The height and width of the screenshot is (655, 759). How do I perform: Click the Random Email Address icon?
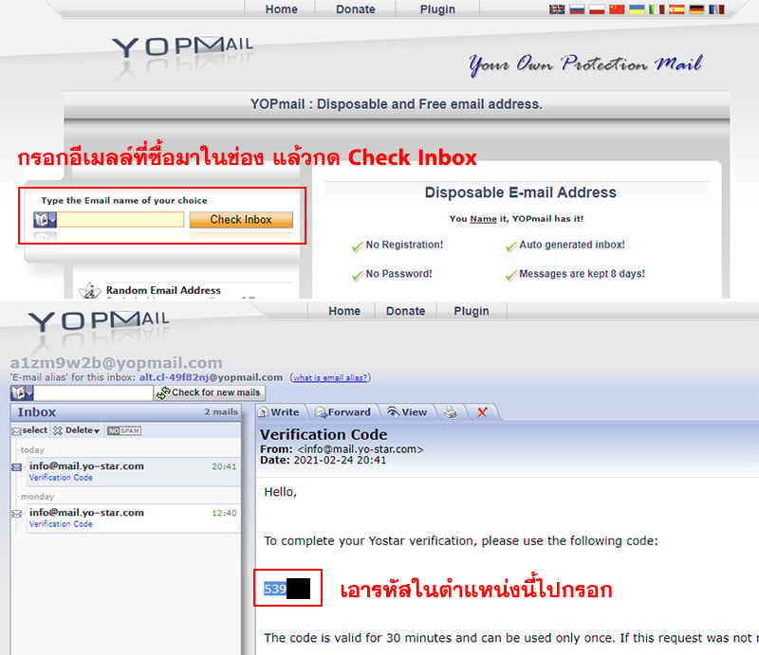(89, 291)
